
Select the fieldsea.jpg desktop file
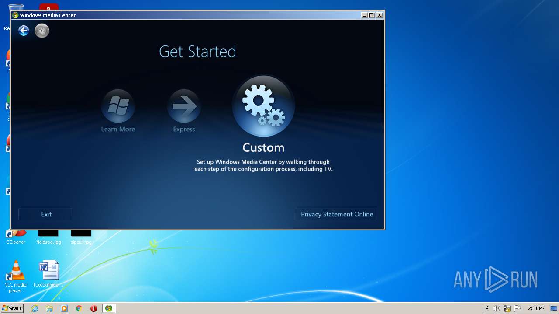[48, 238]
